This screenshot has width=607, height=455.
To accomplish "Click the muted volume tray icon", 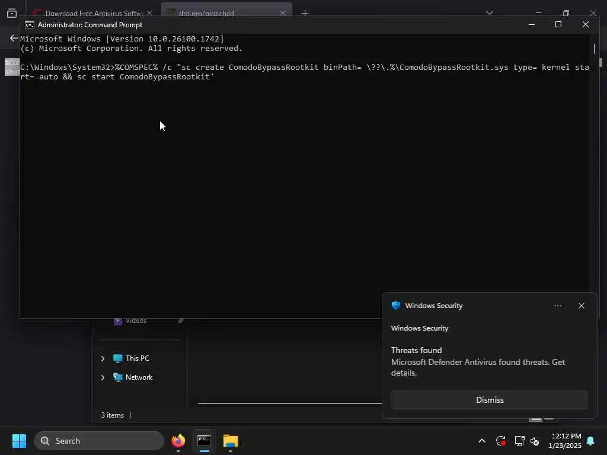I will tap(535, 441).
